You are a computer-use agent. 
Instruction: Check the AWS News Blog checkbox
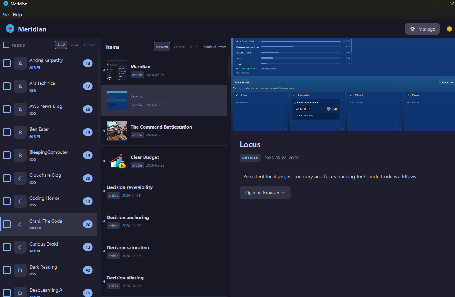click(x=7, y=109)
